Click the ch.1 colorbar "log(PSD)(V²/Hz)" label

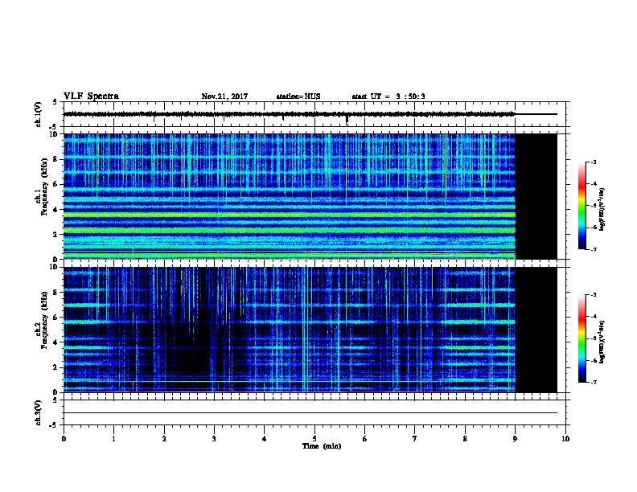[x=602, y=210]
